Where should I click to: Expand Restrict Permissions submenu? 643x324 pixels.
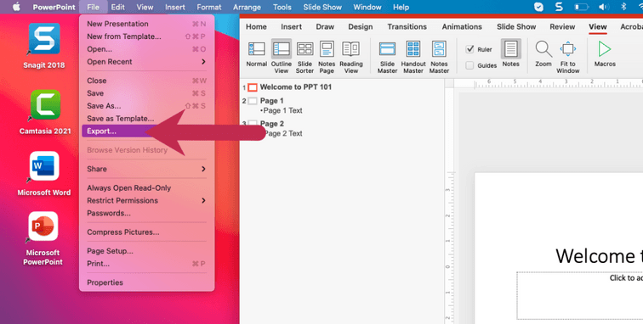coord(146,200)
